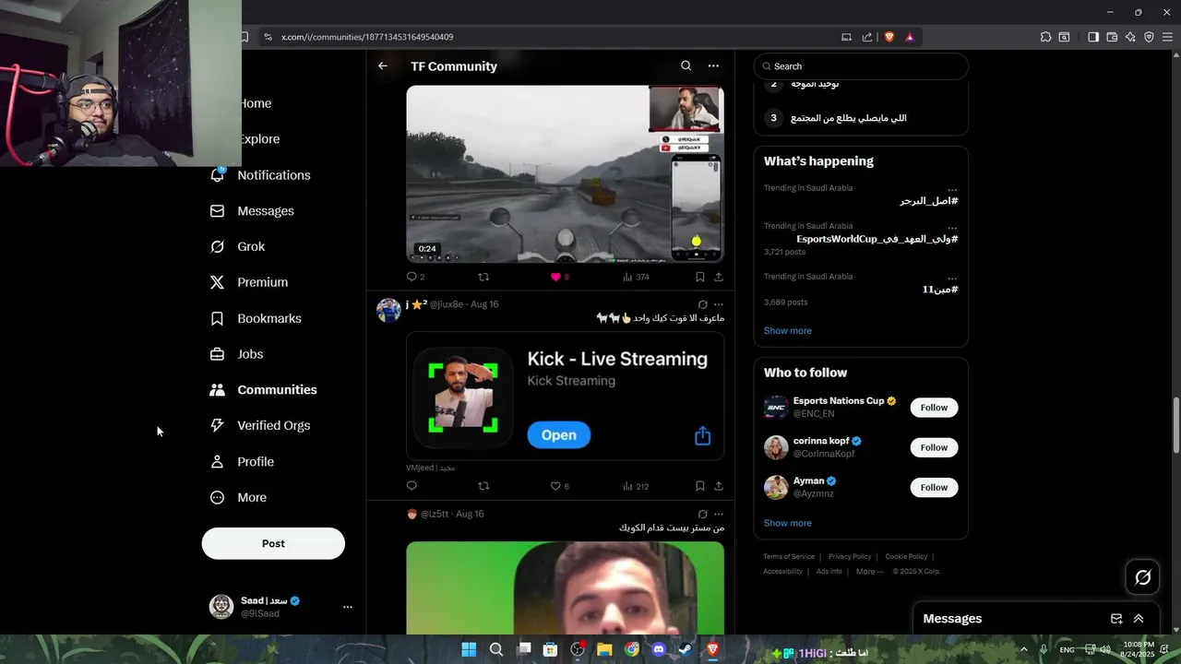This screenshot has height=664, width=1181.
Task: Click Show more under Who to follow
Action: (787, 523)
